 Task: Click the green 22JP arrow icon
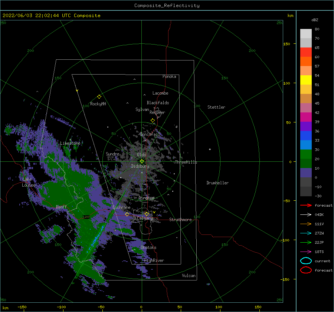click(x=306, y=242)
